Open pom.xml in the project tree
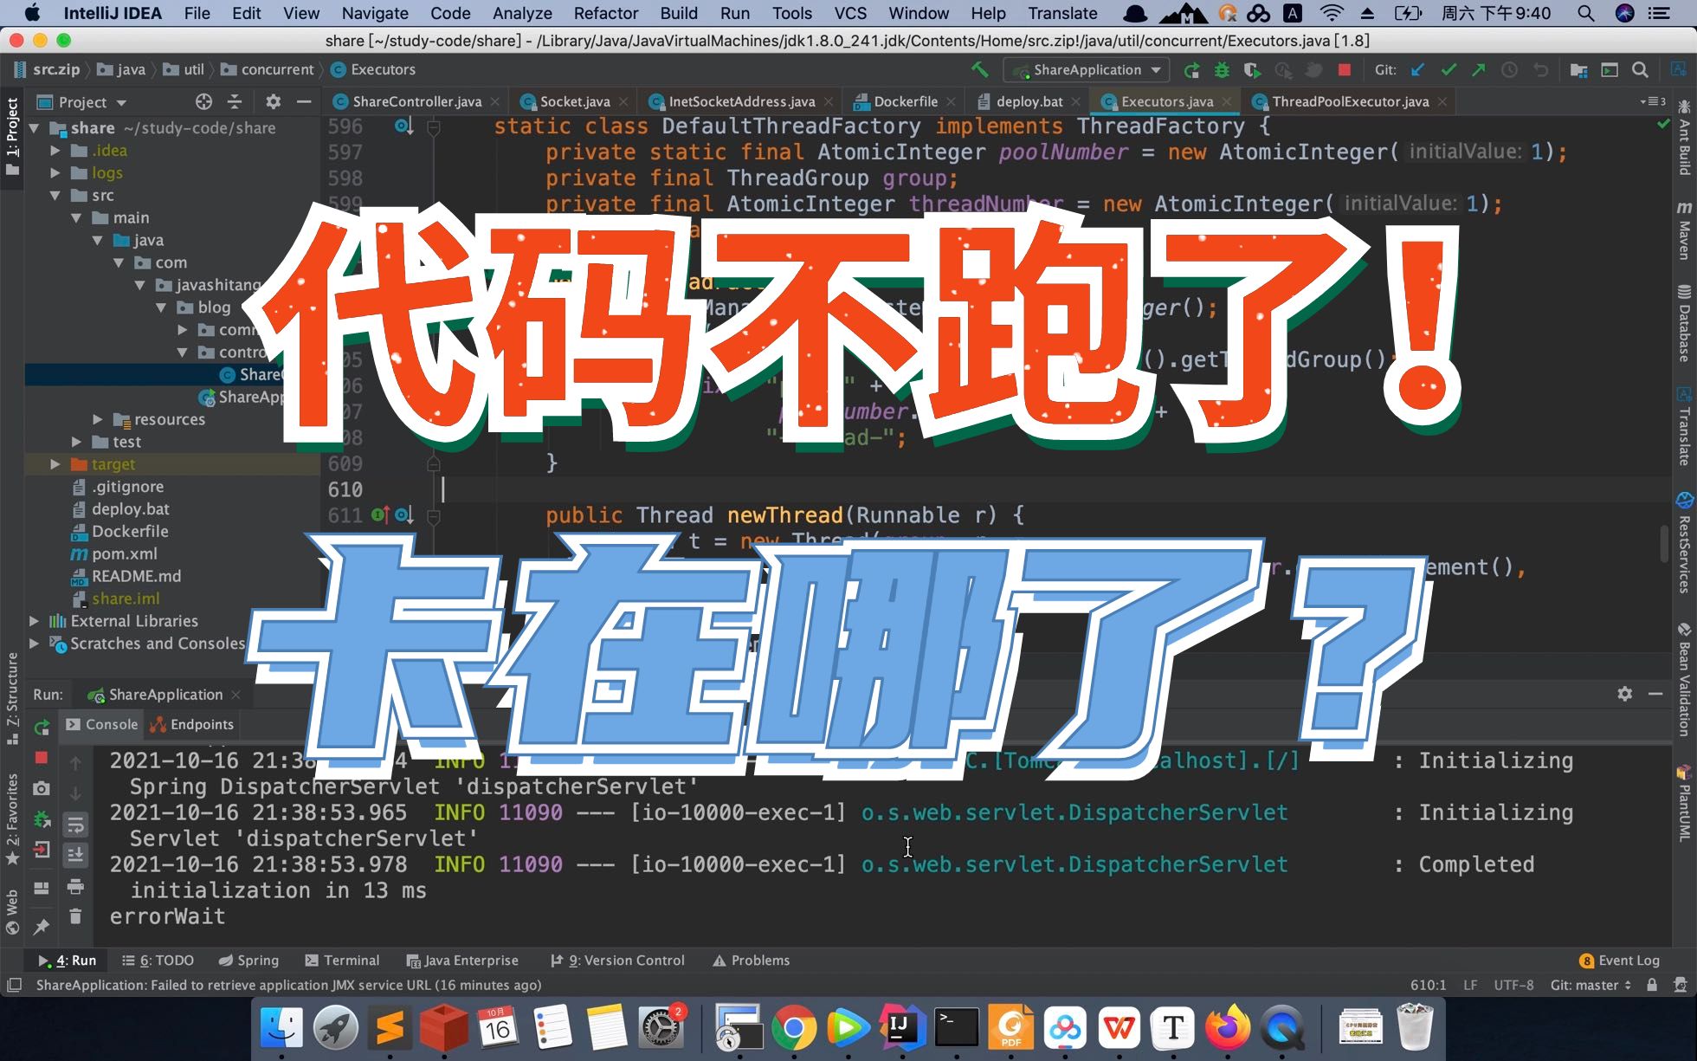Screen dimensions: 1697x1061 (x=124, y=553)
